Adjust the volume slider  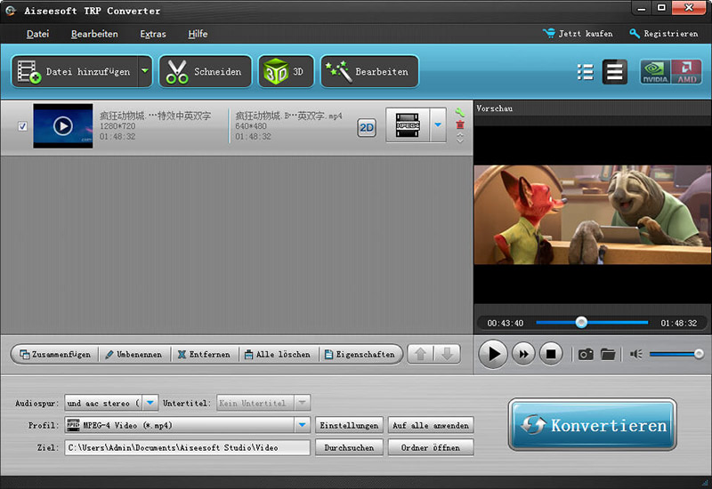point(676,354)
